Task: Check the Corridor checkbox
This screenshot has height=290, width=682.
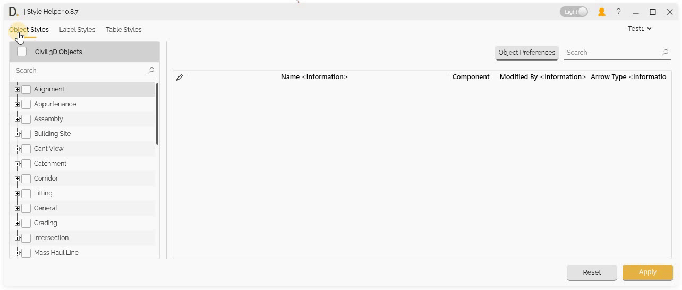Action: tap(26, 178)
